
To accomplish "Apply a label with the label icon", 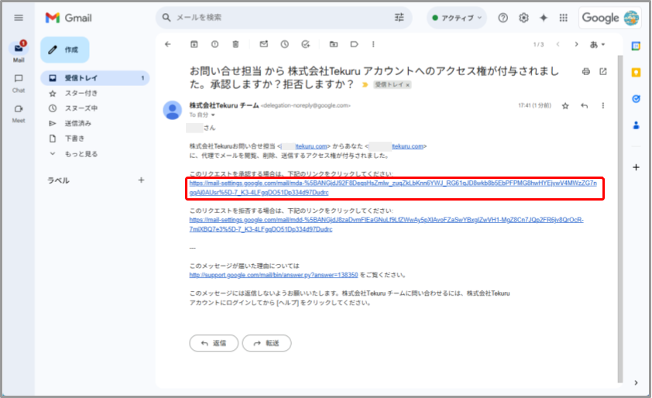I will tap(355, 44).
